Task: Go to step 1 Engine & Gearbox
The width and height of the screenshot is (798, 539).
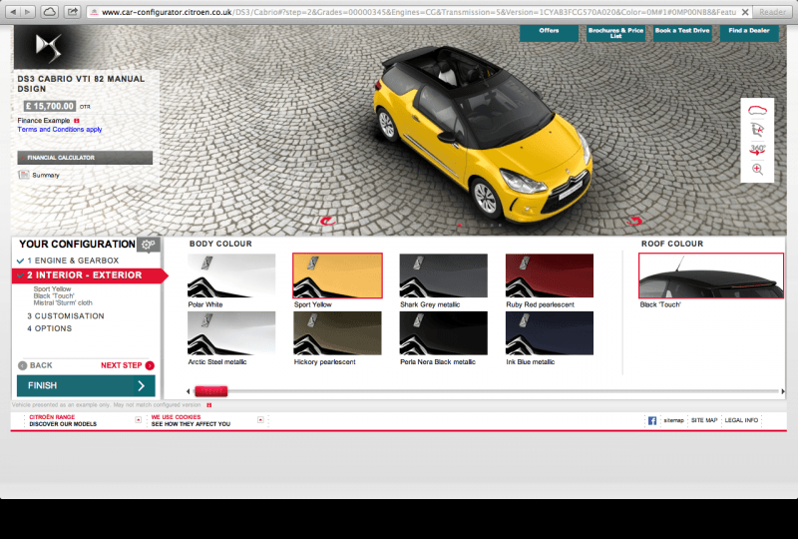Action: pos(73,261)
